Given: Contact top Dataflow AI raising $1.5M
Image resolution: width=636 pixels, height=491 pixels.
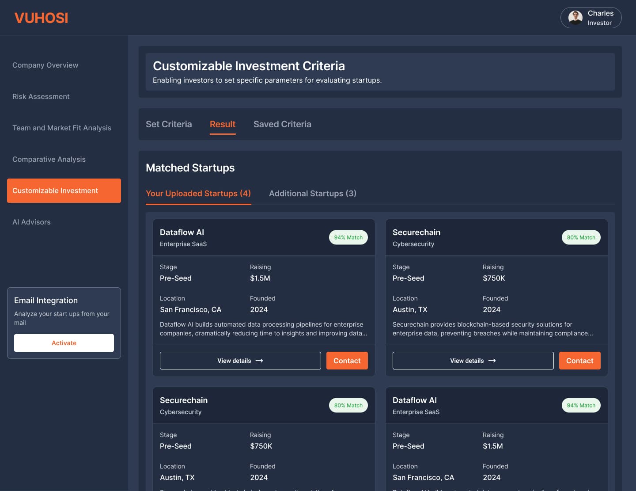Looking at the screenshot, I should (347, 361).
